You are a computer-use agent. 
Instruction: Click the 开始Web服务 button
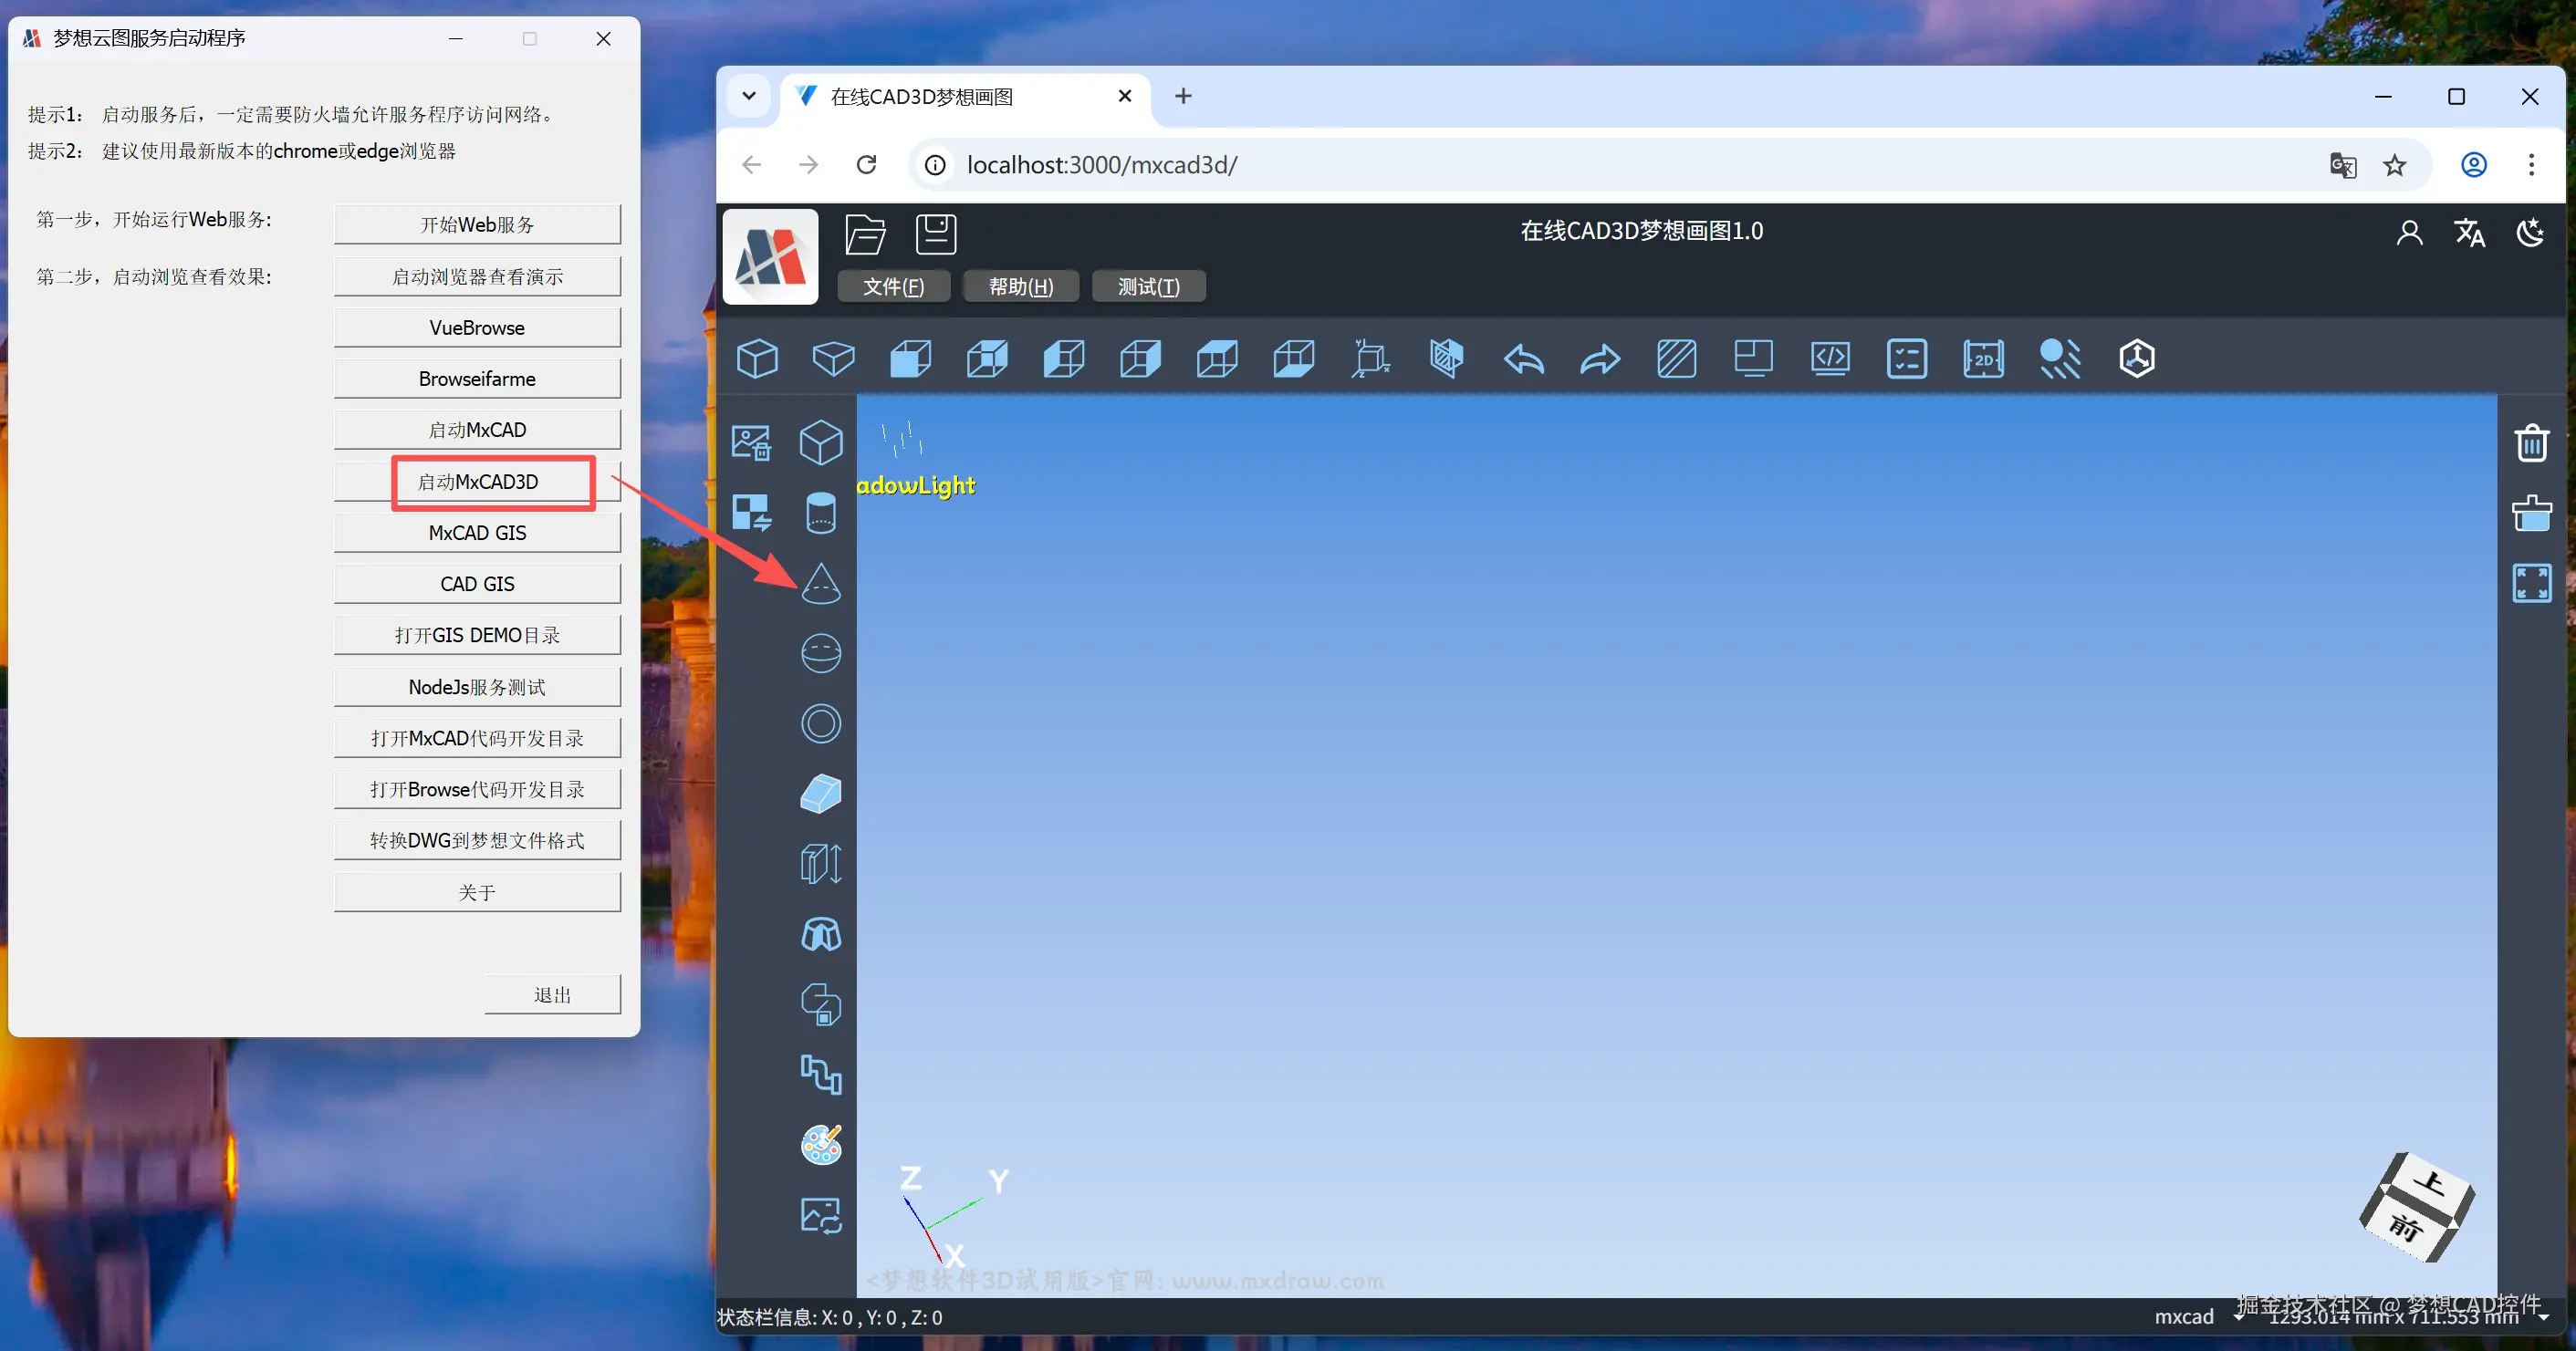pos(477,224)
